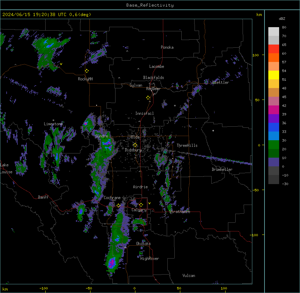Screen dimensions: 300x293
Task: Click the yellow V marker east of Calgary
Action: pos(149,203)
